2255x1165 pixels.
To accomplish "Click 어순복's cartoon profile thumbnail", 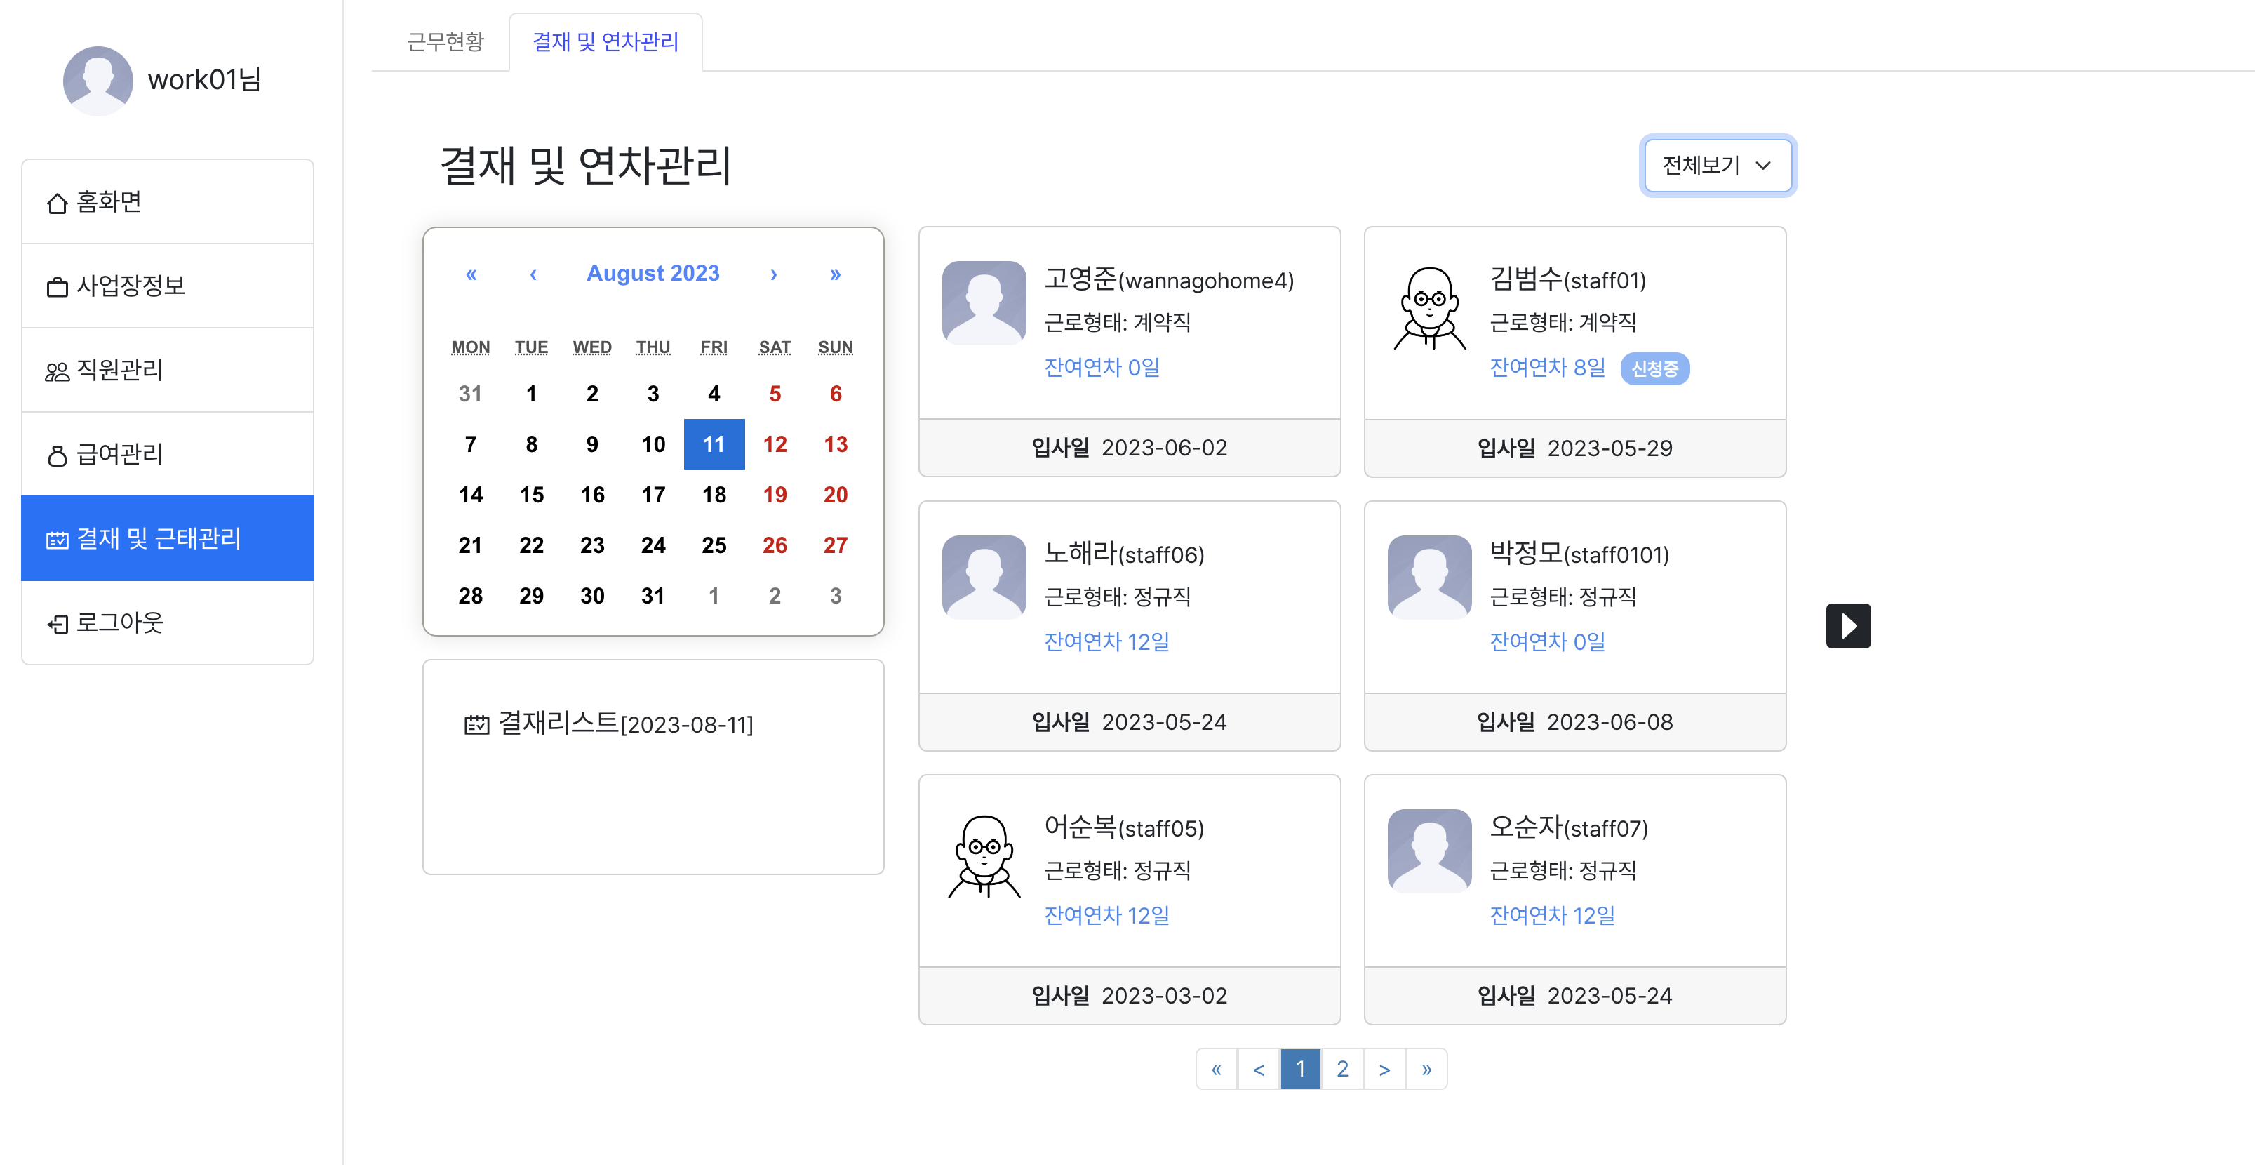I will coord(984,856).
